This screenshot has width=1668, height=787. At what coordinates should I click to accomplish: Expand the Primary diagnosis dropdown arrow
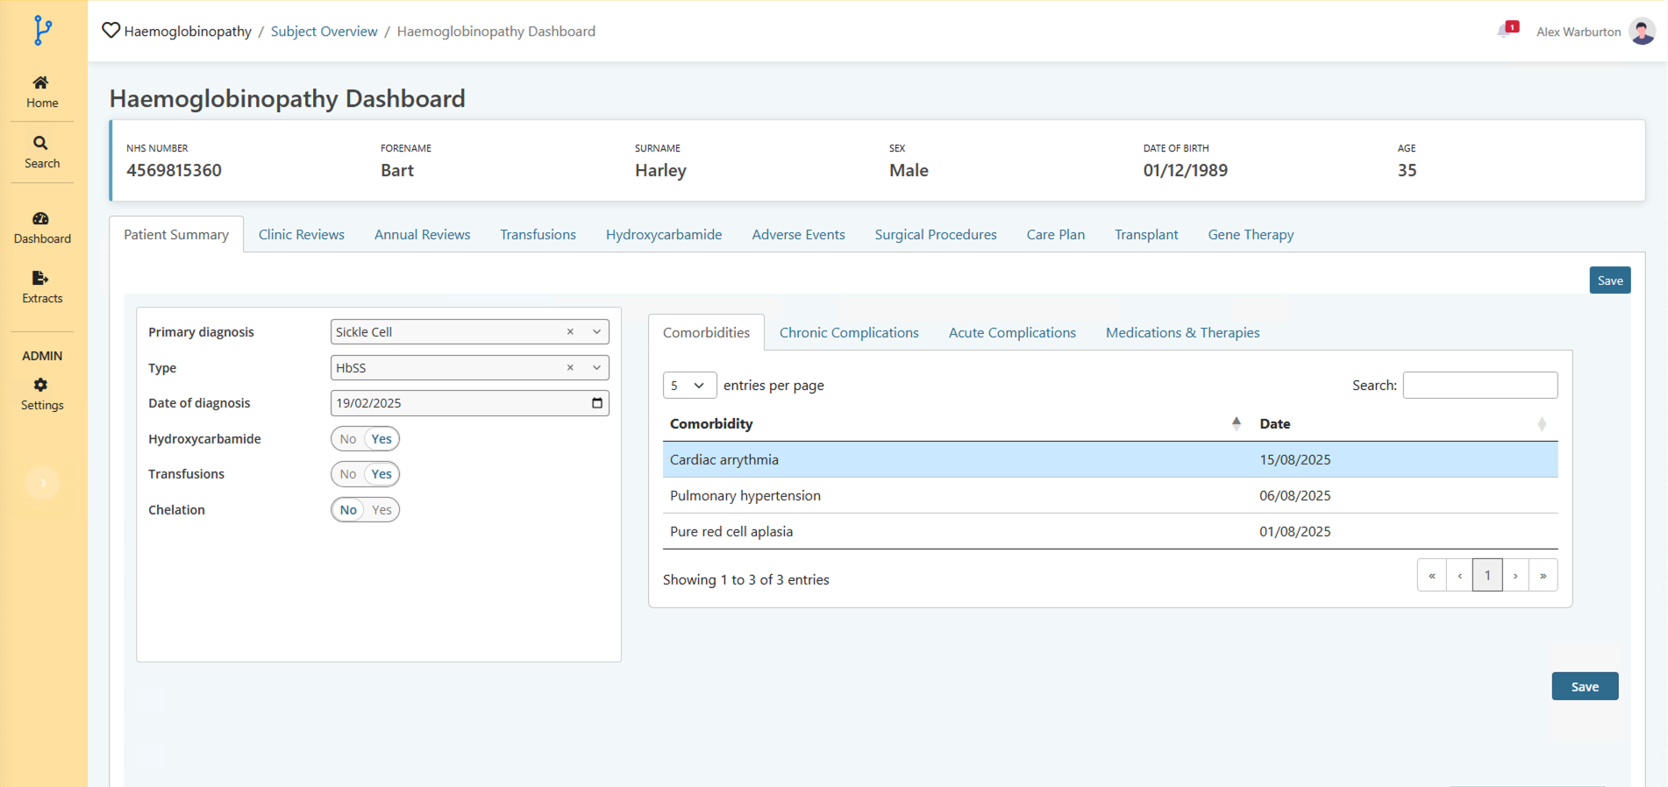coord(597,332)
